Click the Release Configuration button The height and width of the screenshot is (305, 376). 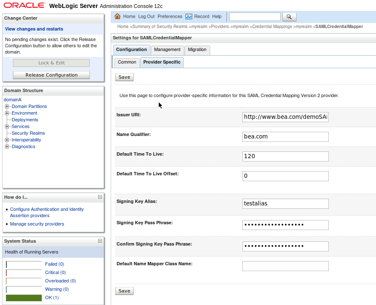51,75
